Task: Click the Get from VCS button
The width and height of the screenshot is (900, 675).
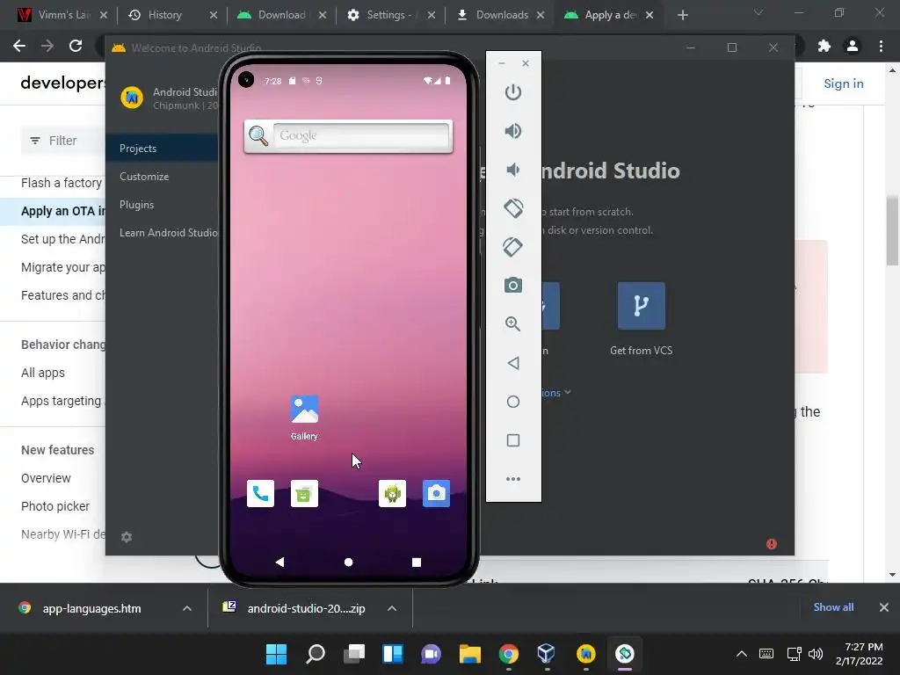Action: (641, 318)
